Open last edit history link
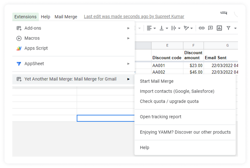This screenshot has width=250, height=168. (x=134, y=16)
